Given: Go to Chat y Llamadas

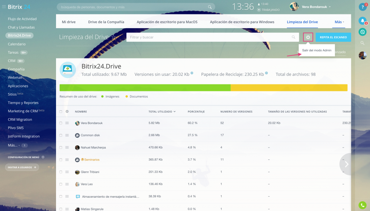Looking at the screenshot, I should 21,27.
